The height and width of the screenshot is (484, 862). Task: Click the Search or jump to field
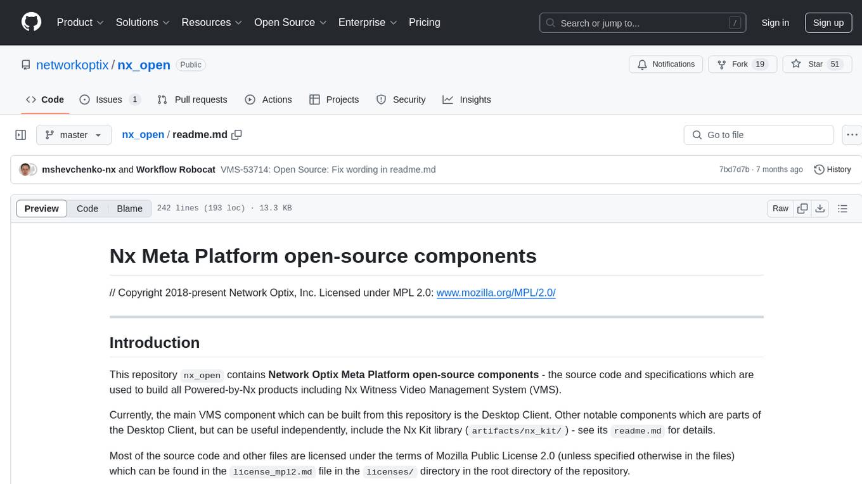[642, 23]
